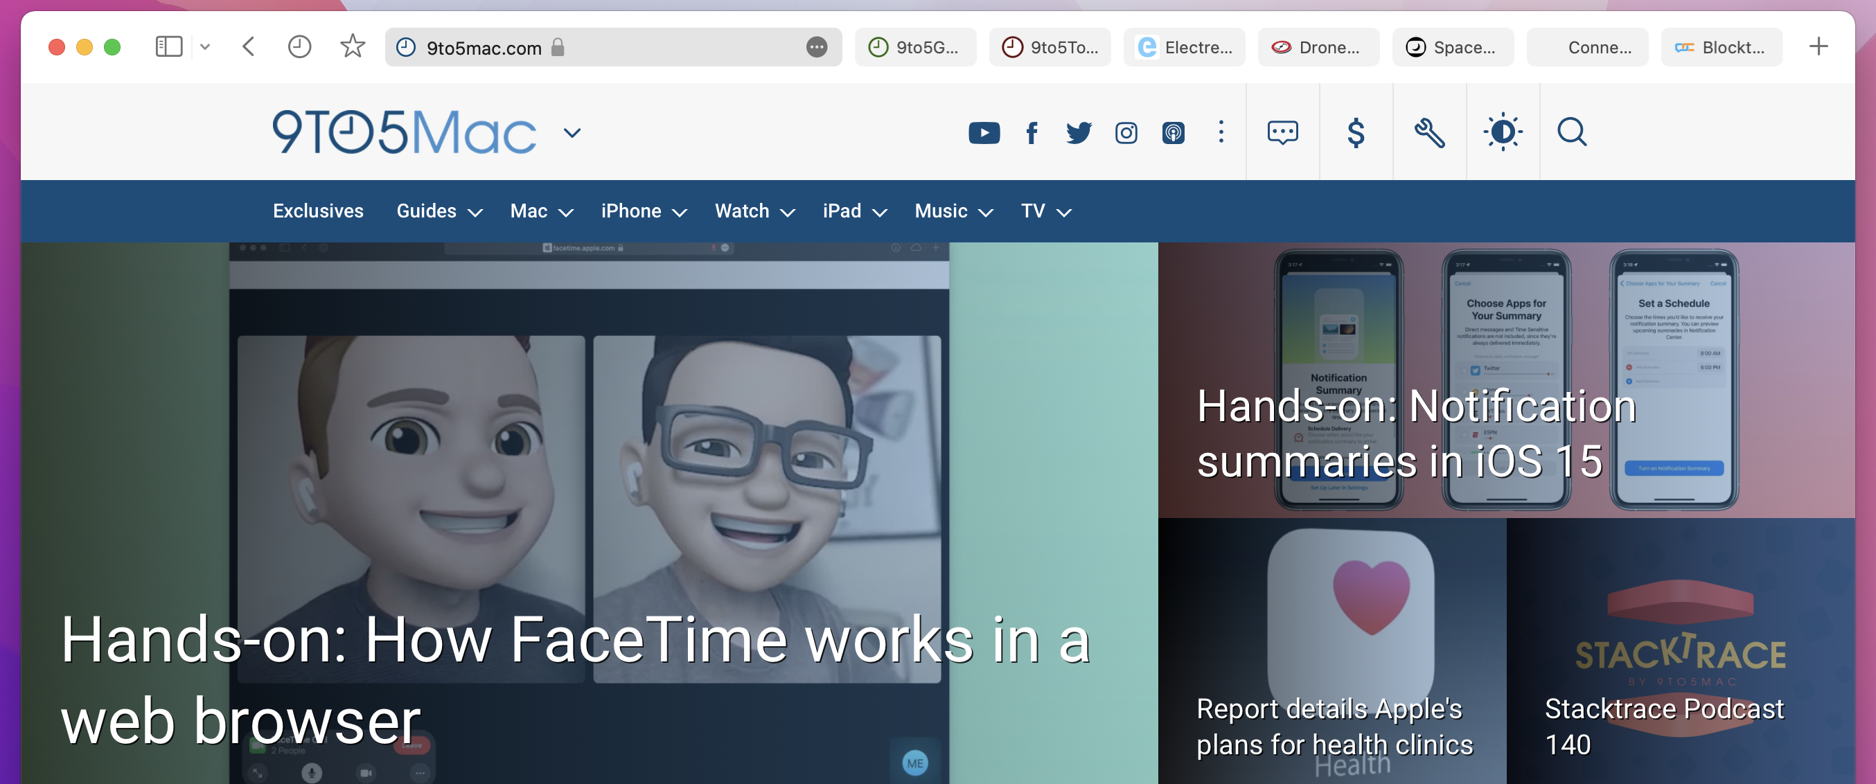This screenshot has width=1876, height=784.
Task: Open the podcast icon in header
Action: [x=1174, y=132]
